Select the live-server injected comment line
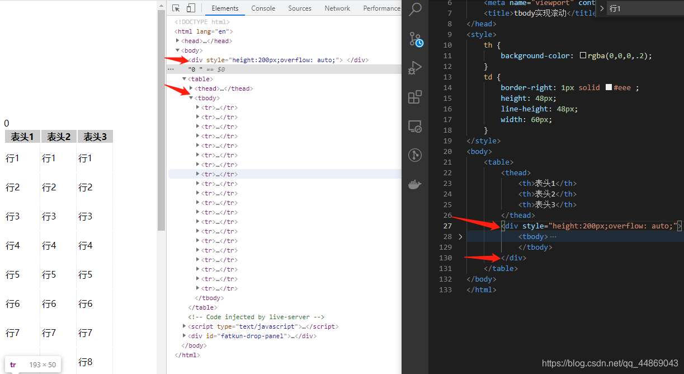The width and height of the screenshot is (684, 374). pos(256,317)
